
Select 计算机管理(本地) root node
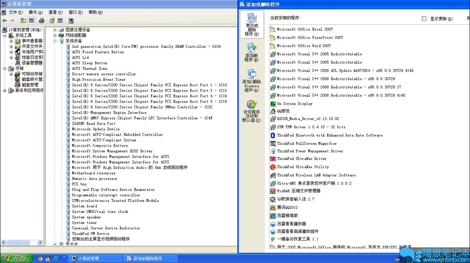point(25,30)
